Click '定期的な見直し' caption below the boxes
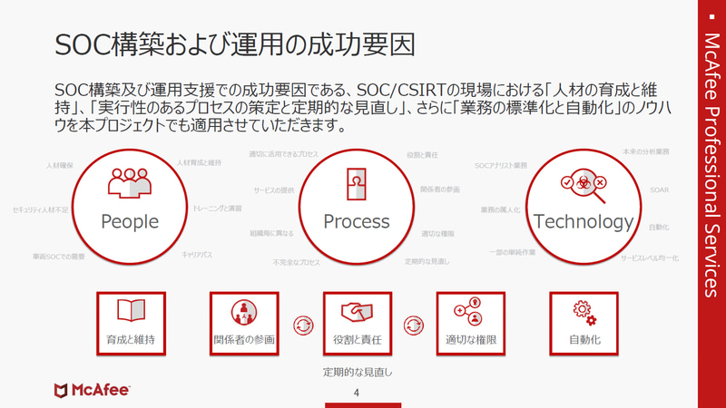The width and height of the screenshot is (726, 408). [x=358, y=372]
